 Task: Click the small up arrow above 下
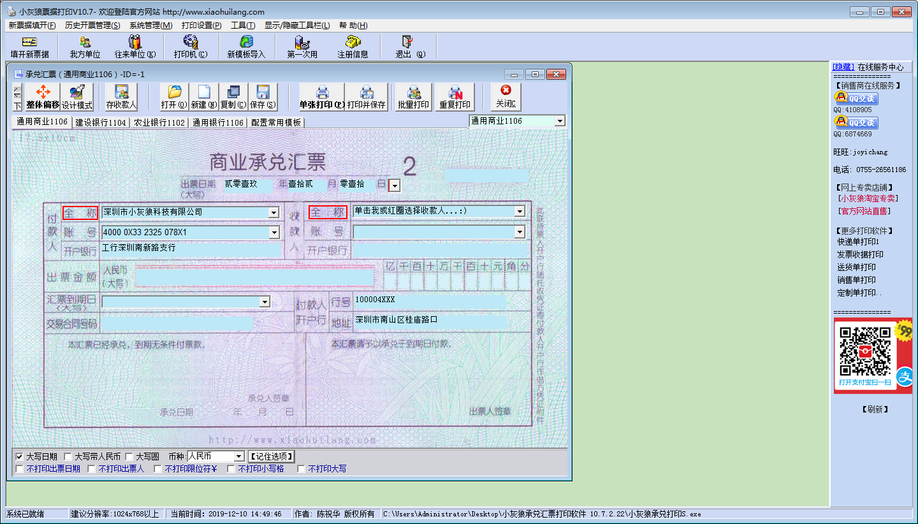pyautogui.click(x=18, y=91)
